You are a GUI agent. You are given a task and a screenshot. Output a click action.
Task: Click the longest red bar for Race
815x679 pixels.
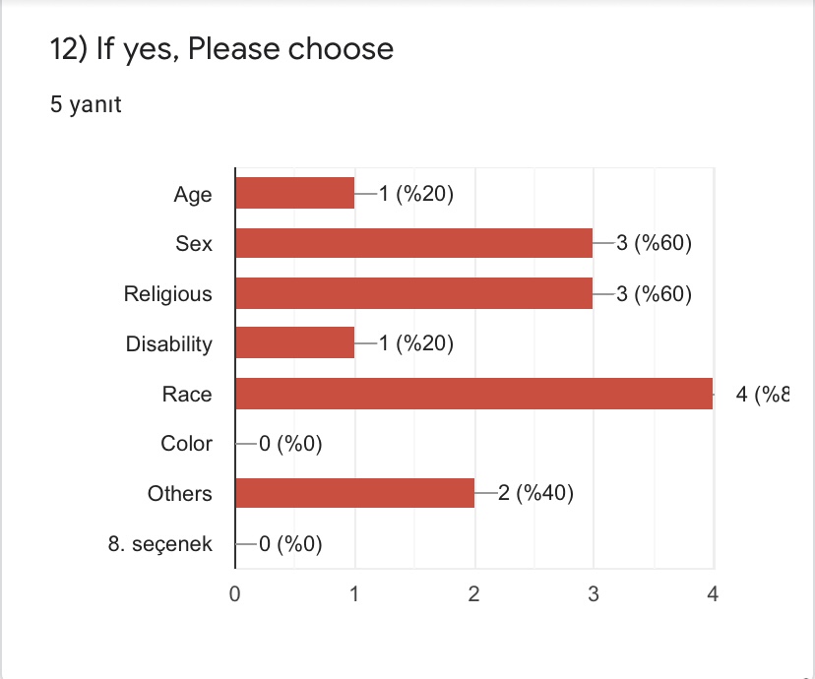(473, 394)
